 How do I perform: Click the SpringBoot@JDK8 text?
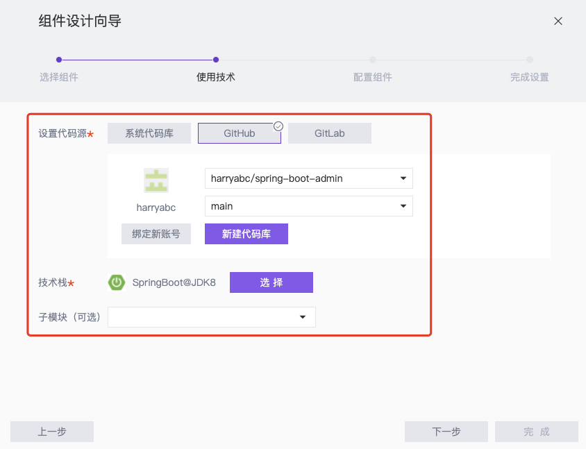[174, 282]
